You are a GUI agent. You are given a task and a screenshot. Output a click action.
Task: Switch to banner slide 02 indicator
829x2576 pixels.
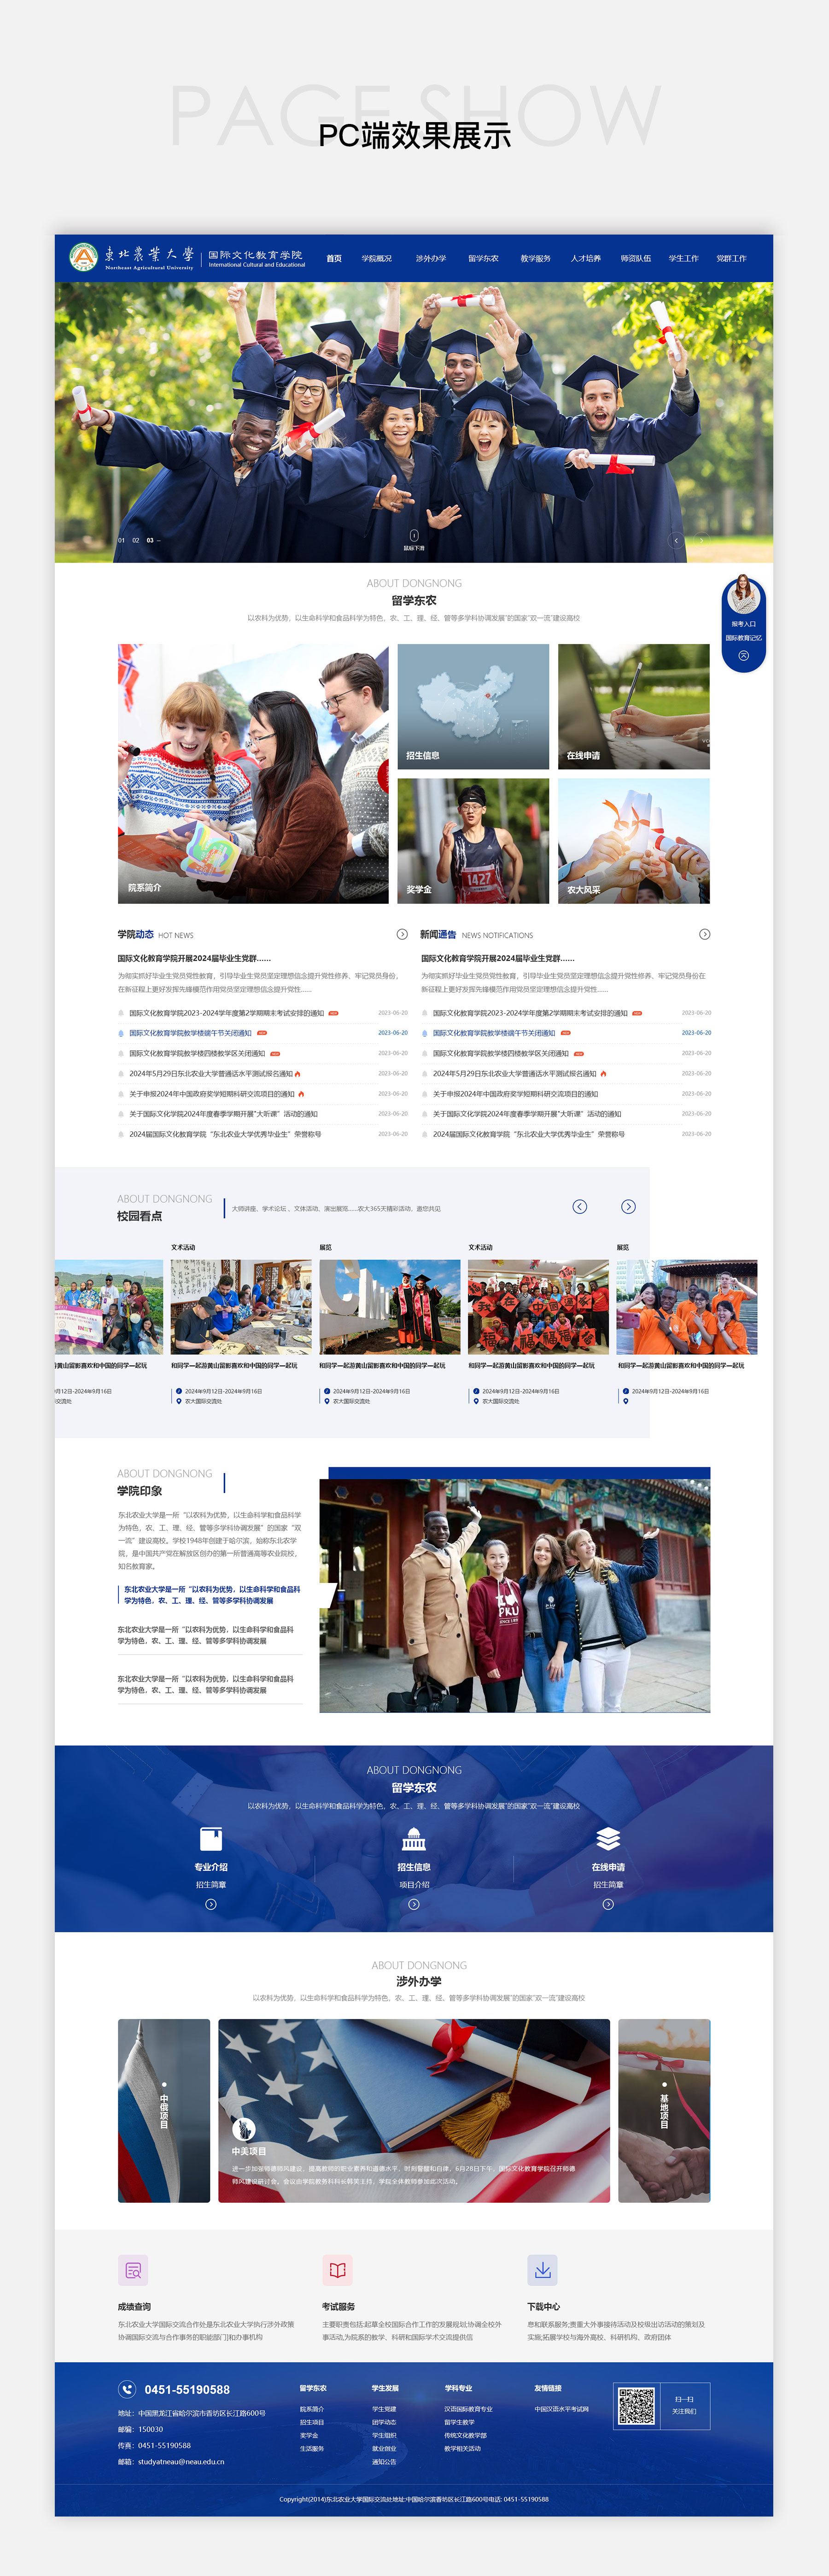pos(136,540)
